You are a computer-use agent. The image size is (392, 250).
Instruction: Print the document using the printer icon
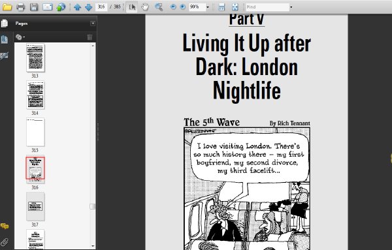click(21, 7)
